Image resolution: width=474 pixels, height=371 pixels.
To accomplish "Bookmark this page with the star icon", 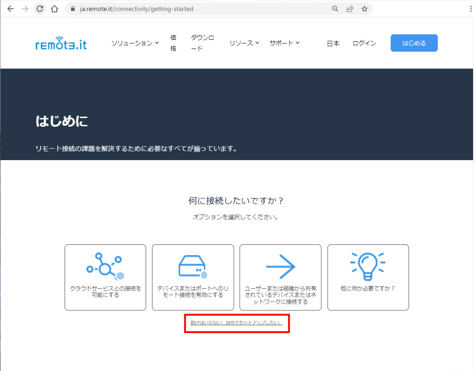I will coord(364,9).
